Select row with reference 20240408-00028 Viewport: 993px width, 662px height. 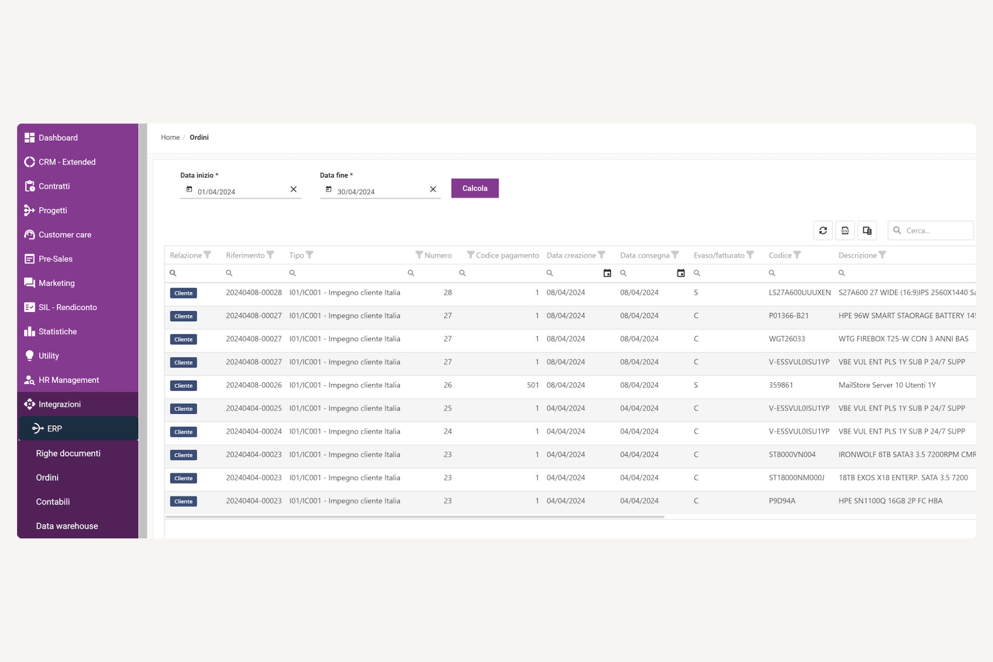pos(570,293)
